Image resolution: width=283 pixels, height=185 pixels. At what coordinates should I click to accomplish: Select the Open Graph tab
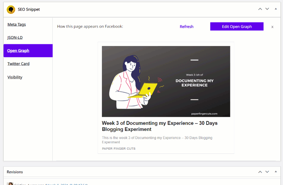(28, 51)
